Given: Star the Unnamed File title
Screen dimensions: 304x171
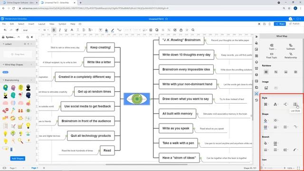Looking at the screenshot, I should point(167,19).
